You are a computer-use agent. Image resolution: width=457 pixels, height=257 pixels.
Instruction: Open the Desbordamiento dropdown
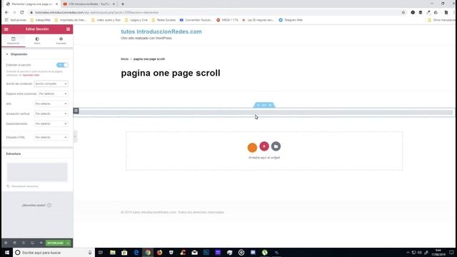tap(51, 124)
